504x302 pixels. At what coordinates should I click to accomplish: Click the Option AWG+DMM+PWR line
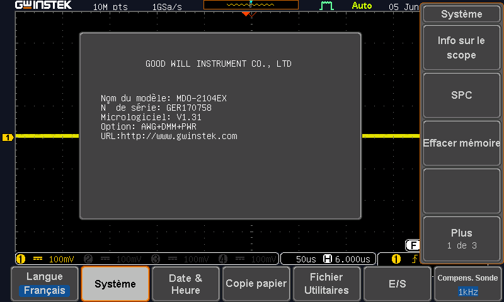(x=149, y=126)
